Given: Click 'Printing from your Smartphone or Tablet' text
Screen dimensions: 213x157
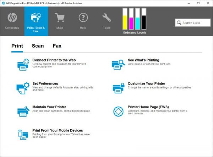Looking at the screenshot, I should coord(61,136).
